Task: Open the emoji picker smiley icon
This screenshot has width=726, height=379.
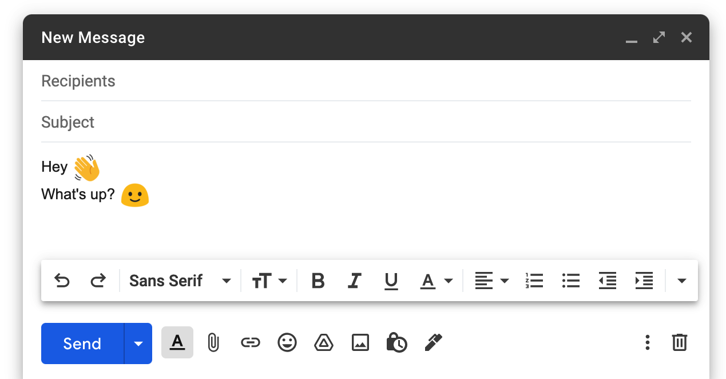Action: (287, 343)
